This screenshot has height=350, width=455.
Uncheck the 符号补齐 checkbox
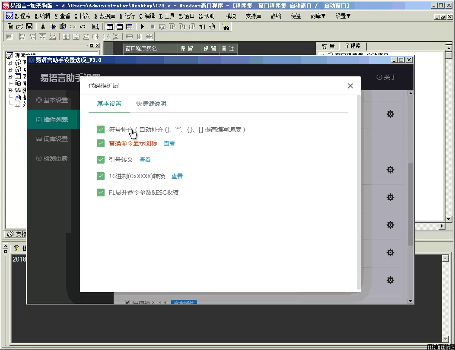(x=101, y=129)
